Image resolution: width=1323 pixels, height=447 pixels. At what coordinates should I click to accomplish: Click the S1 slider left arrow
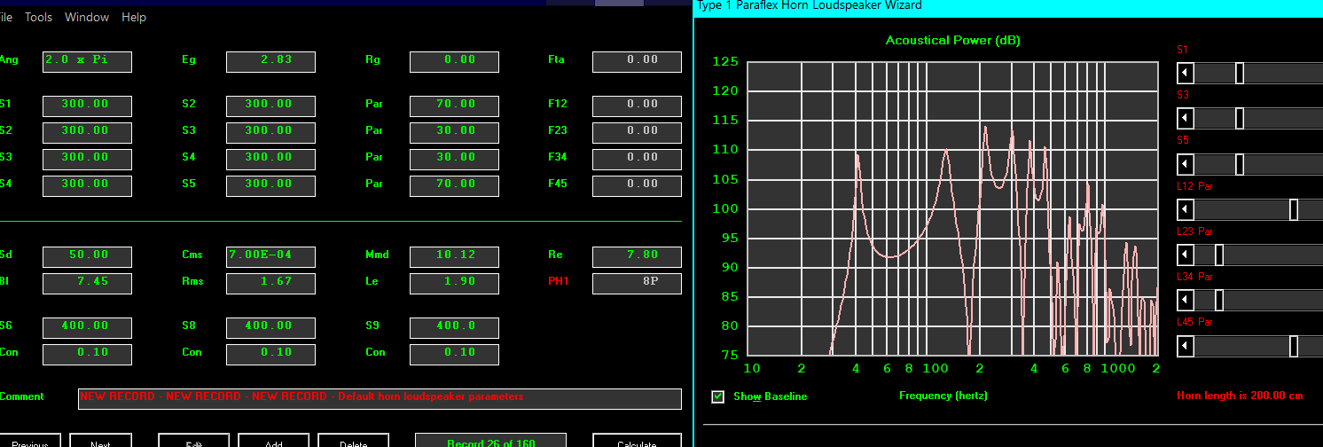[x=1186, y=73]
